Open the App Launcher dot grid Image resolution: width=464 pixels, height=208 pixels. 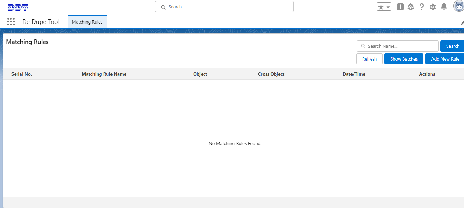(x=11, y=22)
